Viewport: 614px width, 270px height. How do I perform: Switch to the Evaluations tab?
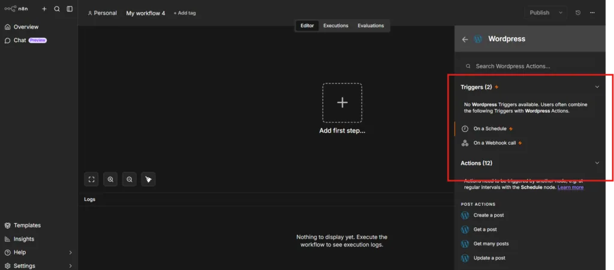pos(371,25)
